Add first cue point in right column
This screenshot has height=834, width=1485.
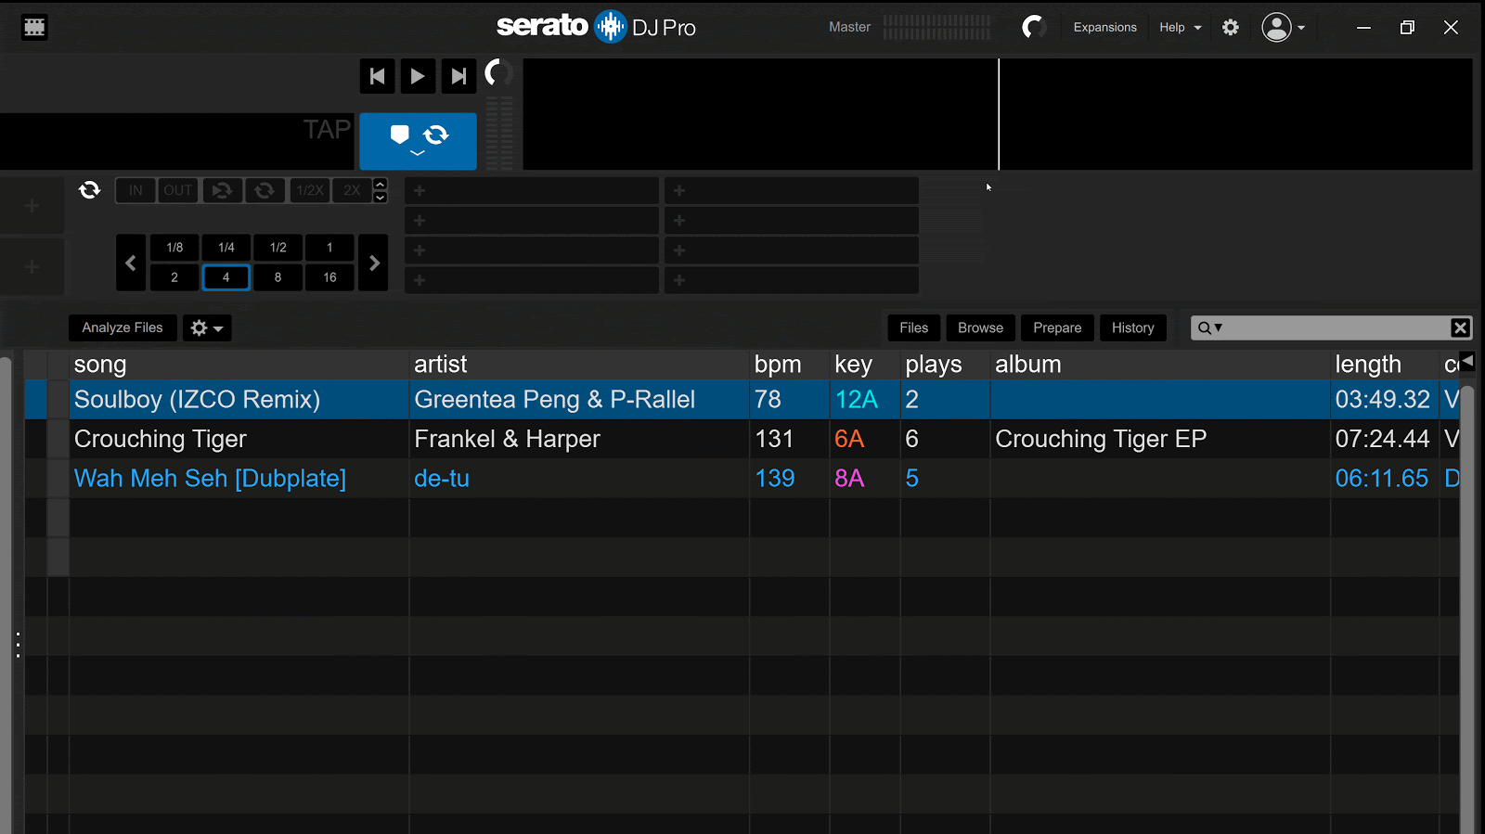[x=792, y=190]
